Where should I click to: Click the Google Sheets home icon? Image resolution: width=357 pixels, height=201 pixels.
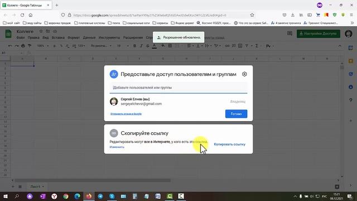pos(8,34)
